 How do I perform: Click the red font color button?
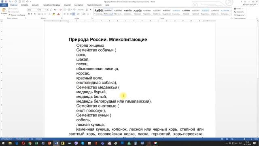(x=58, y=14)
